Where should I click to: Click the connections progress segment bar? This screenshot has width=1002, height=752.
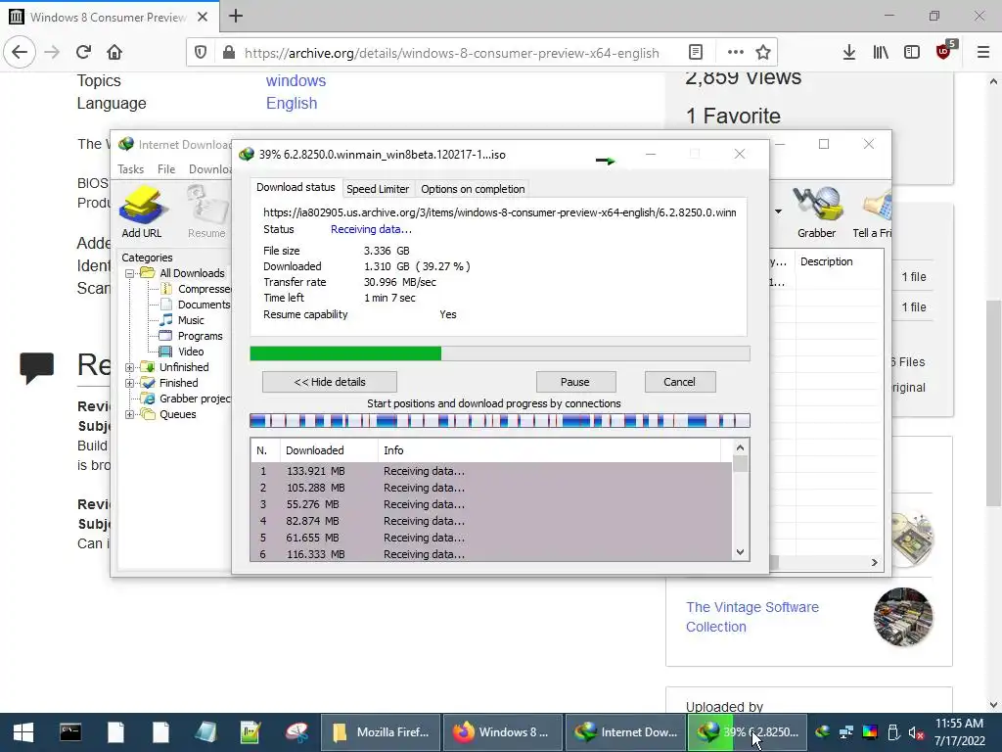click(500, 421)
